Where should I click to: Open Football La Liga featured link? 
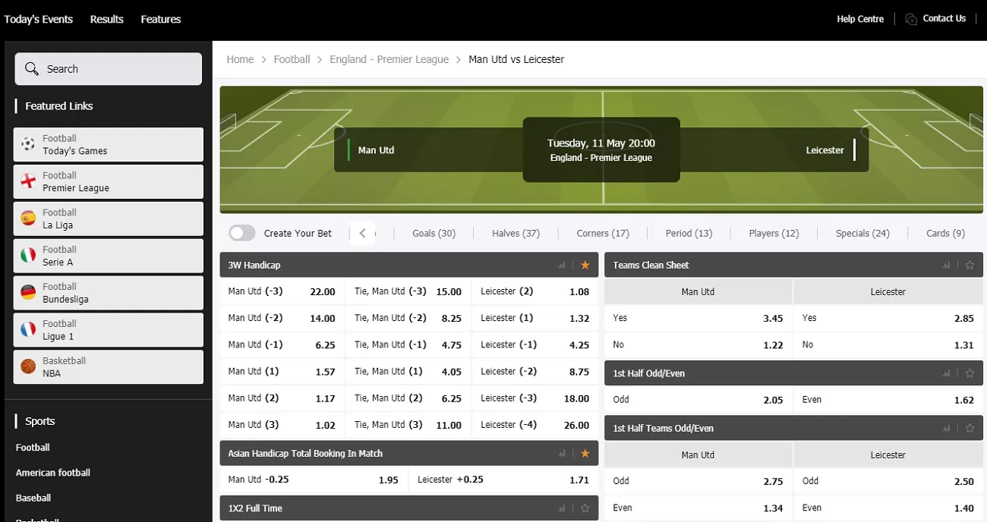[x=109, y=219]
